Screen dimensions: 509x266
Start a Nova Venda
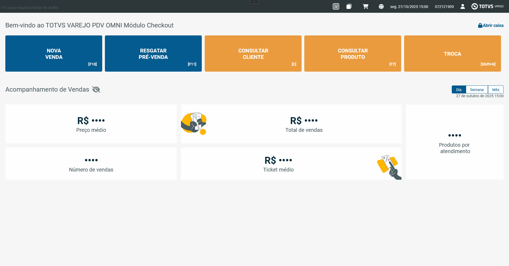[x=54, y=54]
